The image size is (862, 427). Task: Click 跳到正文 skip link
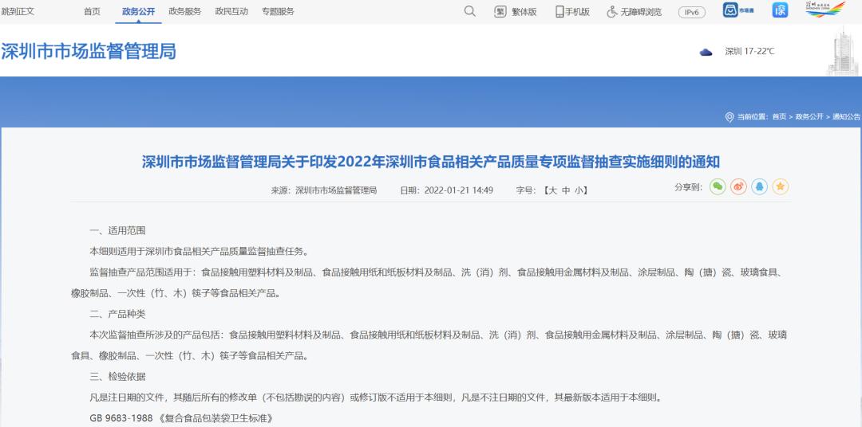18,12
